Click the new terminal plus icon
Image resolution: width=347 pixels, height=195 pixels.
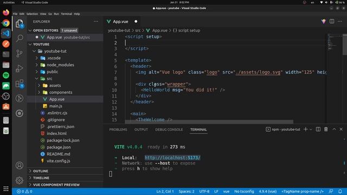coord(306,129)
